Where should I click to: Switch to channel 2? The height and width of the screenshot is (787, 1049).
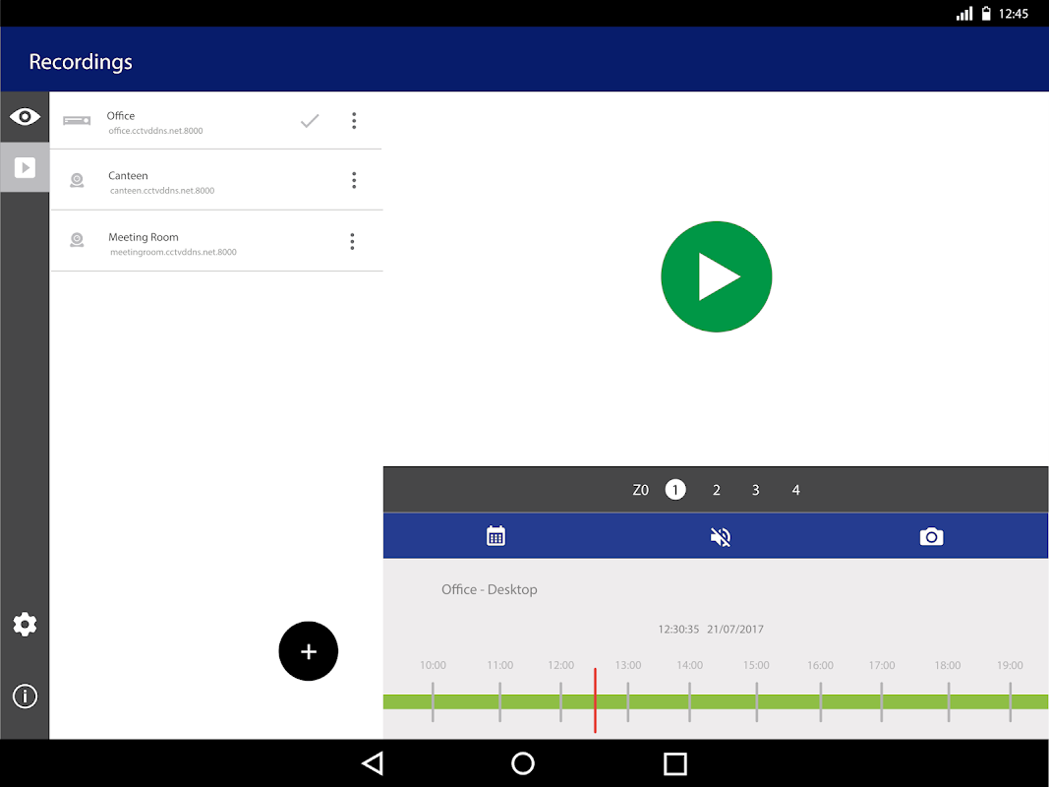tap(717, 490)
